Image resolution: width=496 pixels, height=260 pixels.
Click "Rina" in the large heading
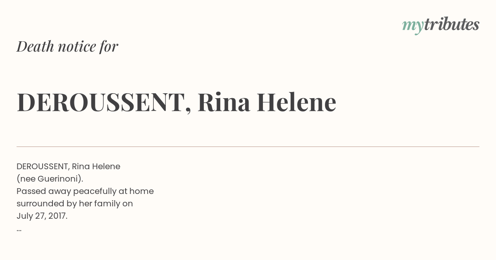[x=224, y=102]
